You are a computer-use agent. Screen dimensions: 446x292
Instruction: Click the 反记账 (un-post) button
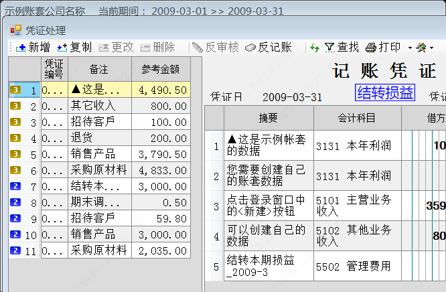click(x=269, y=48)
